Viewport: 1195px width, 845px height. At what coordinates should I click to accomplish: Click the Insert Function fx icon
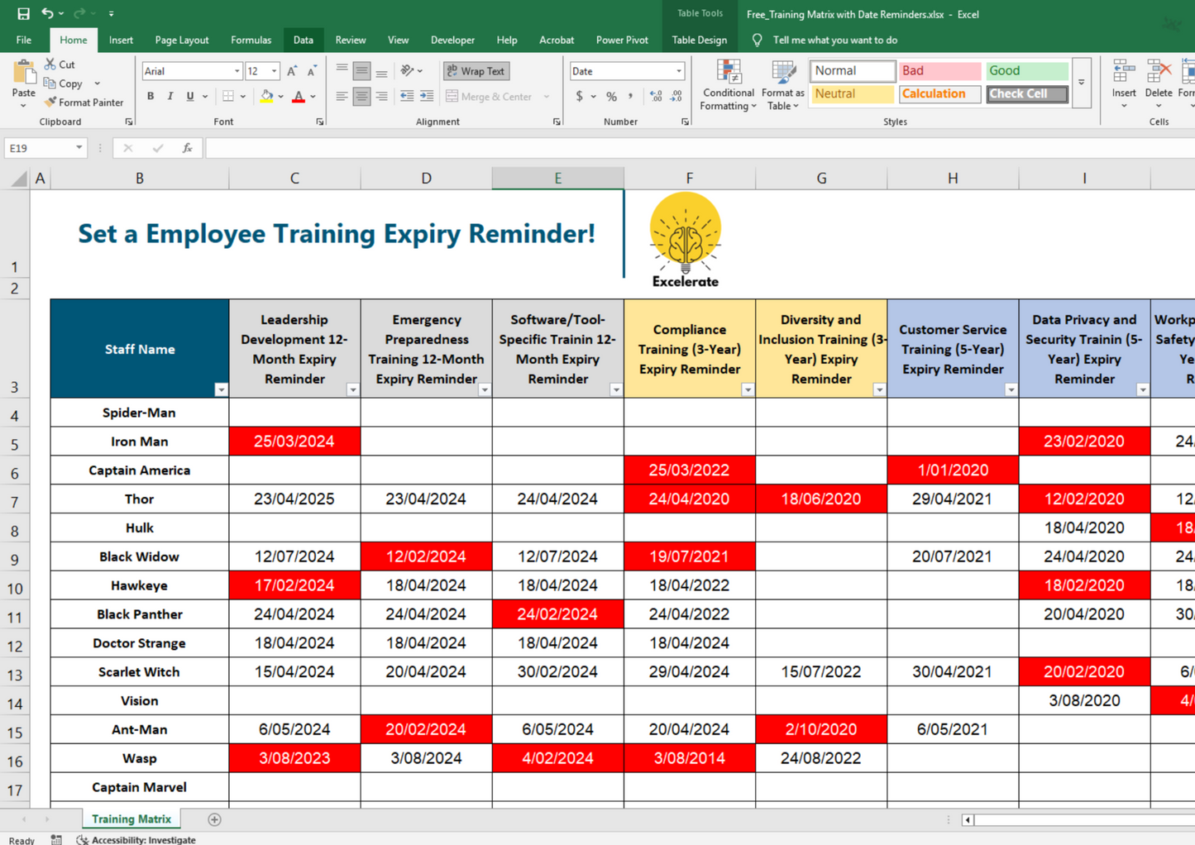[x=188, y=148]
